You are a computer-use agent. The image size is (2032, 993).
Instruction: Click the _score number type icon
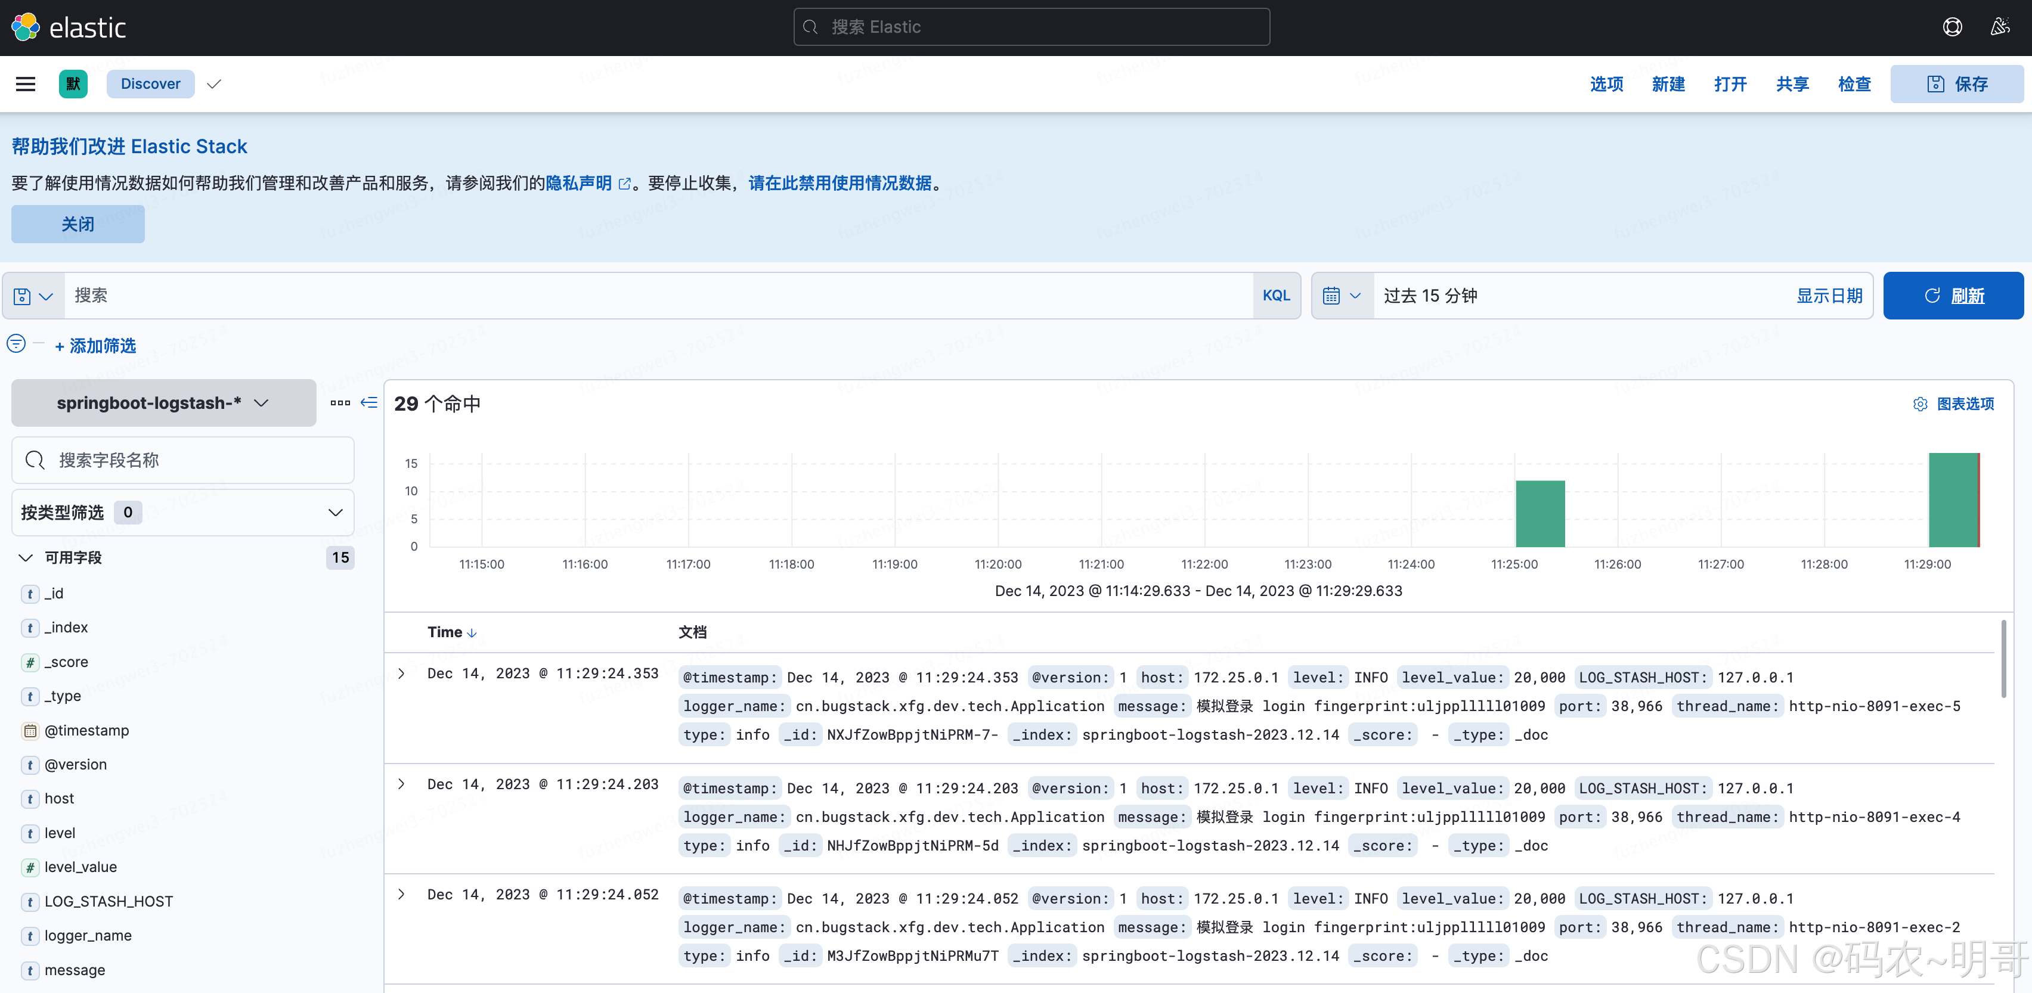pyautogui.click(x=30, y=663)
